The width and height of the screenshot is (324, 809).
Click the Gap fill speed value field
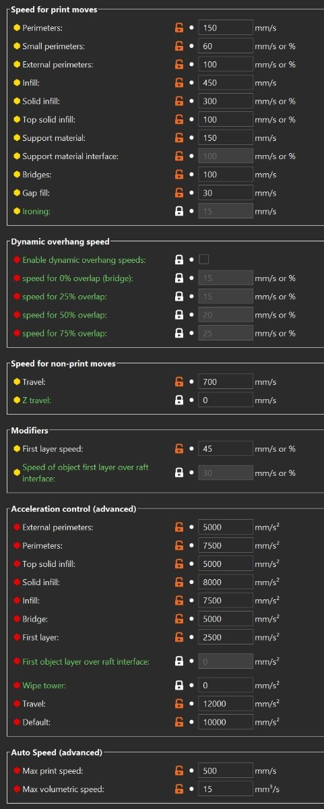click(226, 193)
